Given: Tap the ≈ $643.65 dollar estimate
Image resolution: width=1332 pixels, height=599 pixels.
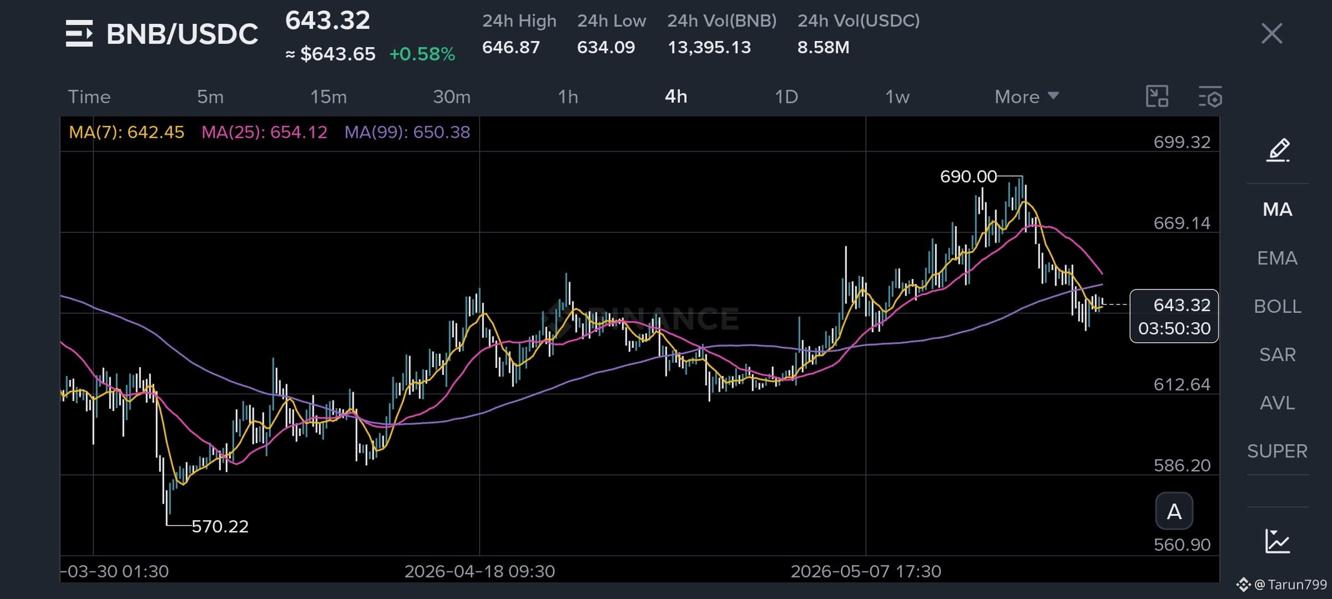Looking at the screenshot, I should coord(330,54).
